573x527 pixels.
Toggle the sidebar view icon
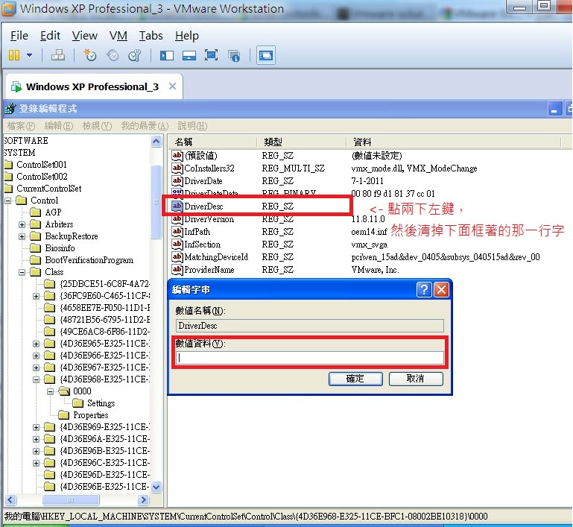pyautogui.click(x=167, y=56)
